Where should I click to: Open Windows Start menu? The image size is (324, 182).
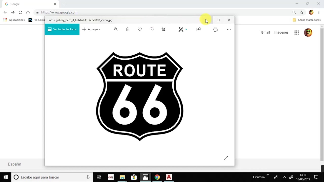click(6, 177)
